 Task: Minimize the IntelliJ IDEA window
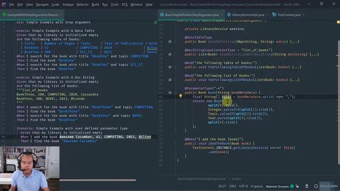309,4
